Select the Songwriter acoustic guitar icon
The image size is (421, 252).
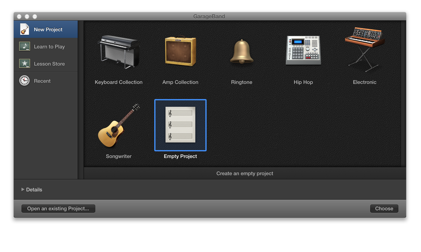pyautogui.click(x=119, y=125)
